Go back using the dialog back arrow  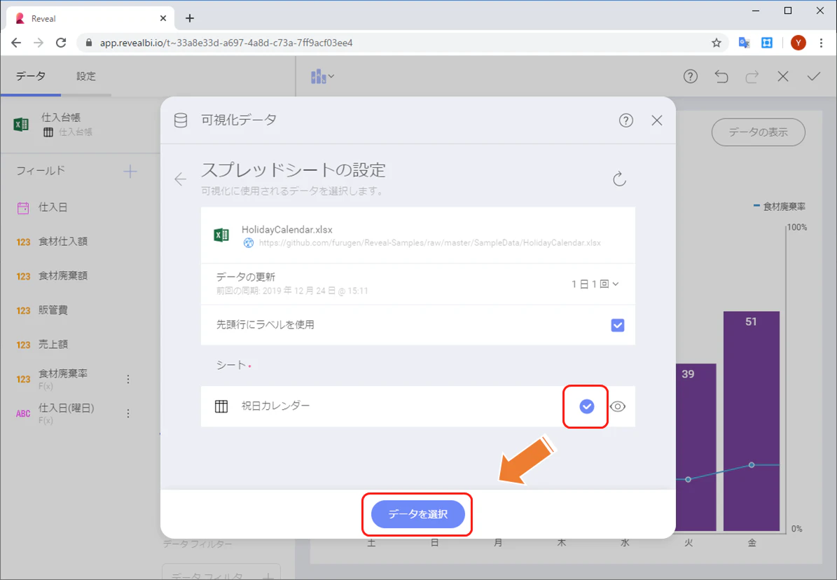(x=181, y=179)
